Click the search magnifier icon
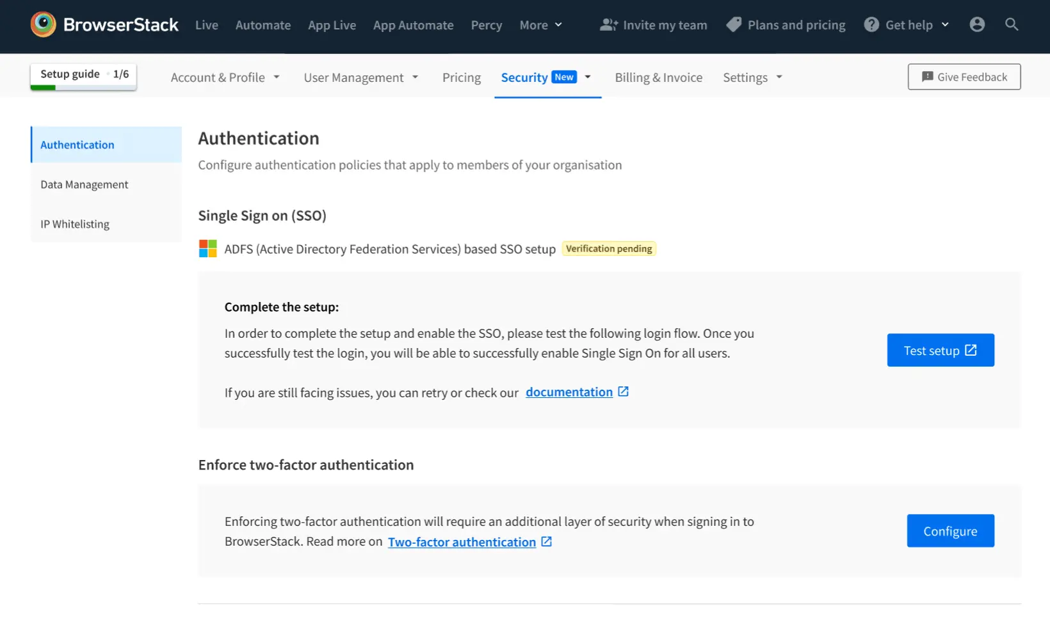 click(x=1011, y=24)
